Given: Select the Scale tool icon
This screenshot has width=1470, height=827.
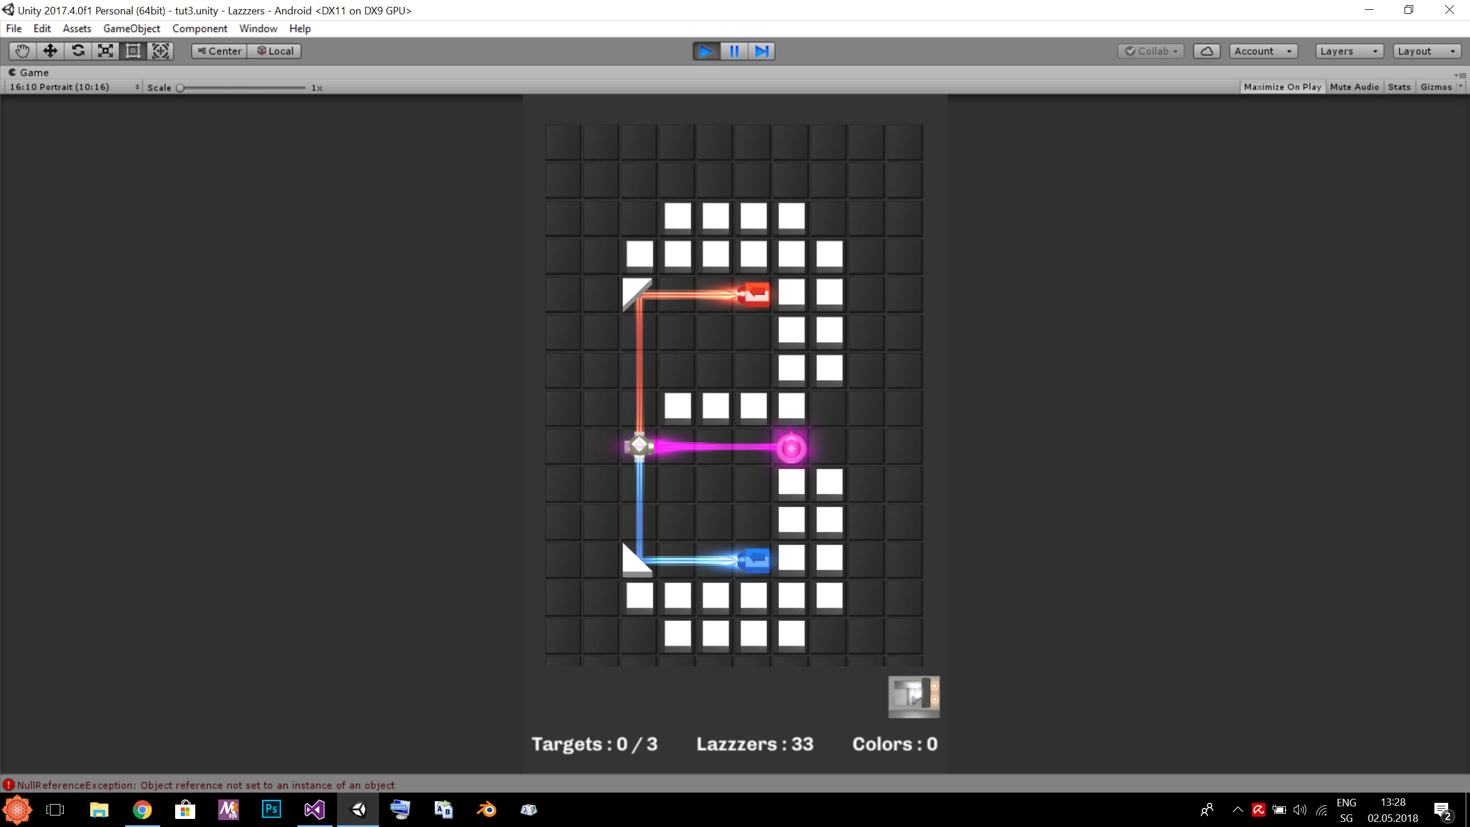Looking at the screenshot, I should (105, 51).
